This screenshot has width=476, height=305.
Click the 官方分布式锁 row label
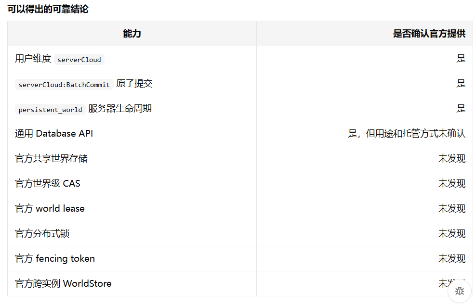coord(42,233)
